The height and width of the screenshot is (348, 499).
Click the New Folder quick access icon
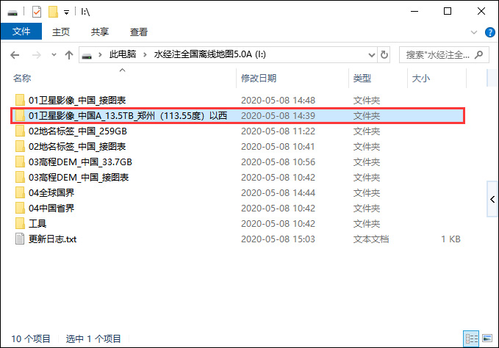point(53,12)
